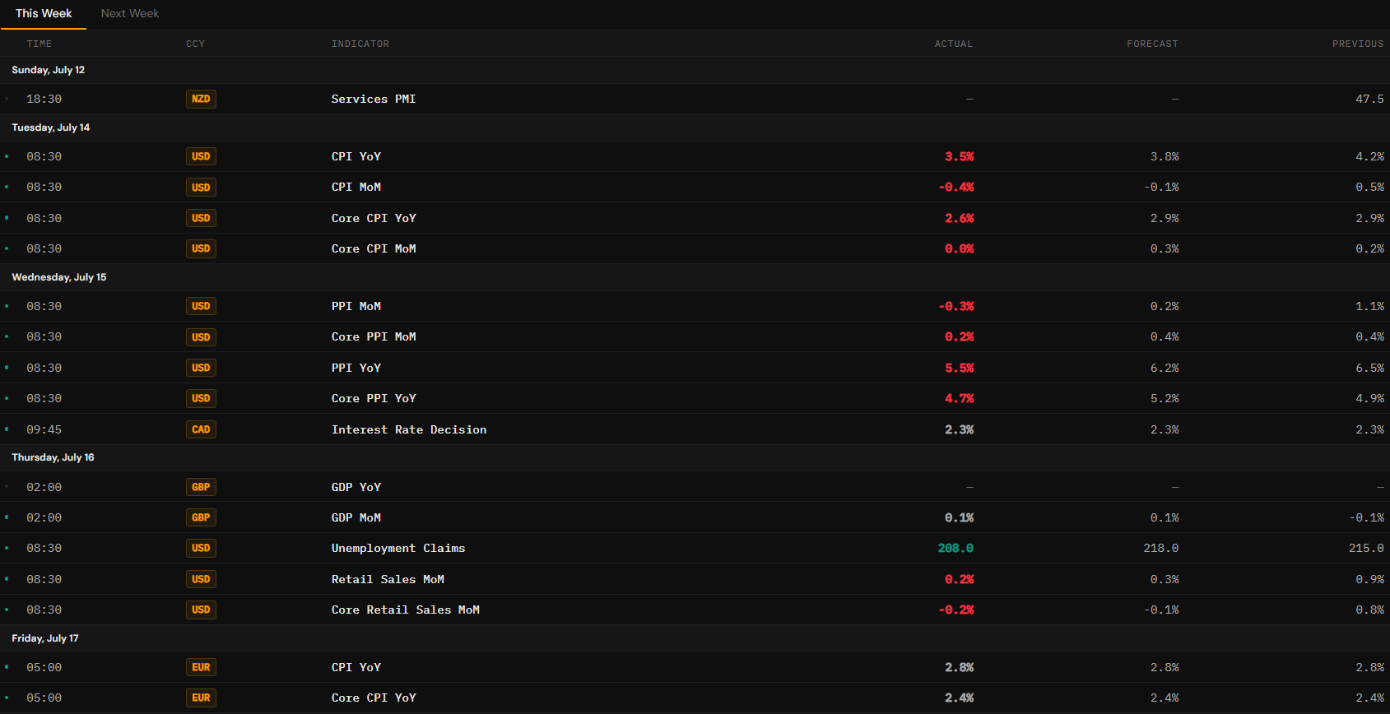Click the 208.0 actual value for Unemployment Claims
The height and width of the screenshot is (714, 1390).
[955, 548]
